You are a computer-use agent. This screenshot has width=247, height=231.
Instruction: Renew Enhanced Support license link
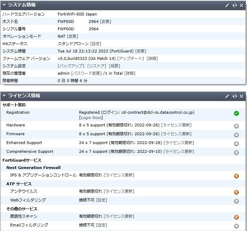[179, 143]
